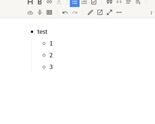Place the cursor in the 'test' bullet

click(x=42, y=32)
